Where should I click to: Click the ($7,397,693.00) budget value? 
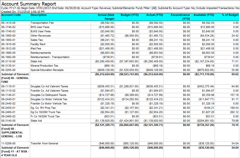point(129,61)
